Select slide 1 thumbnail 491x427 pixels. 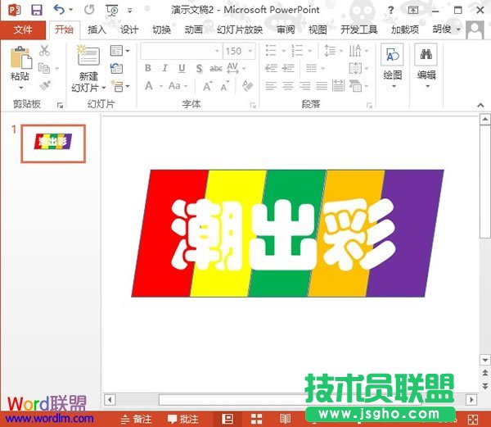[53, 143]
